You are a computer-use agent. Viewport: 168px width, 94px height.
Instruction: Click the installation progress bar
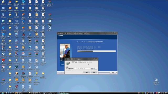point(97,51)
